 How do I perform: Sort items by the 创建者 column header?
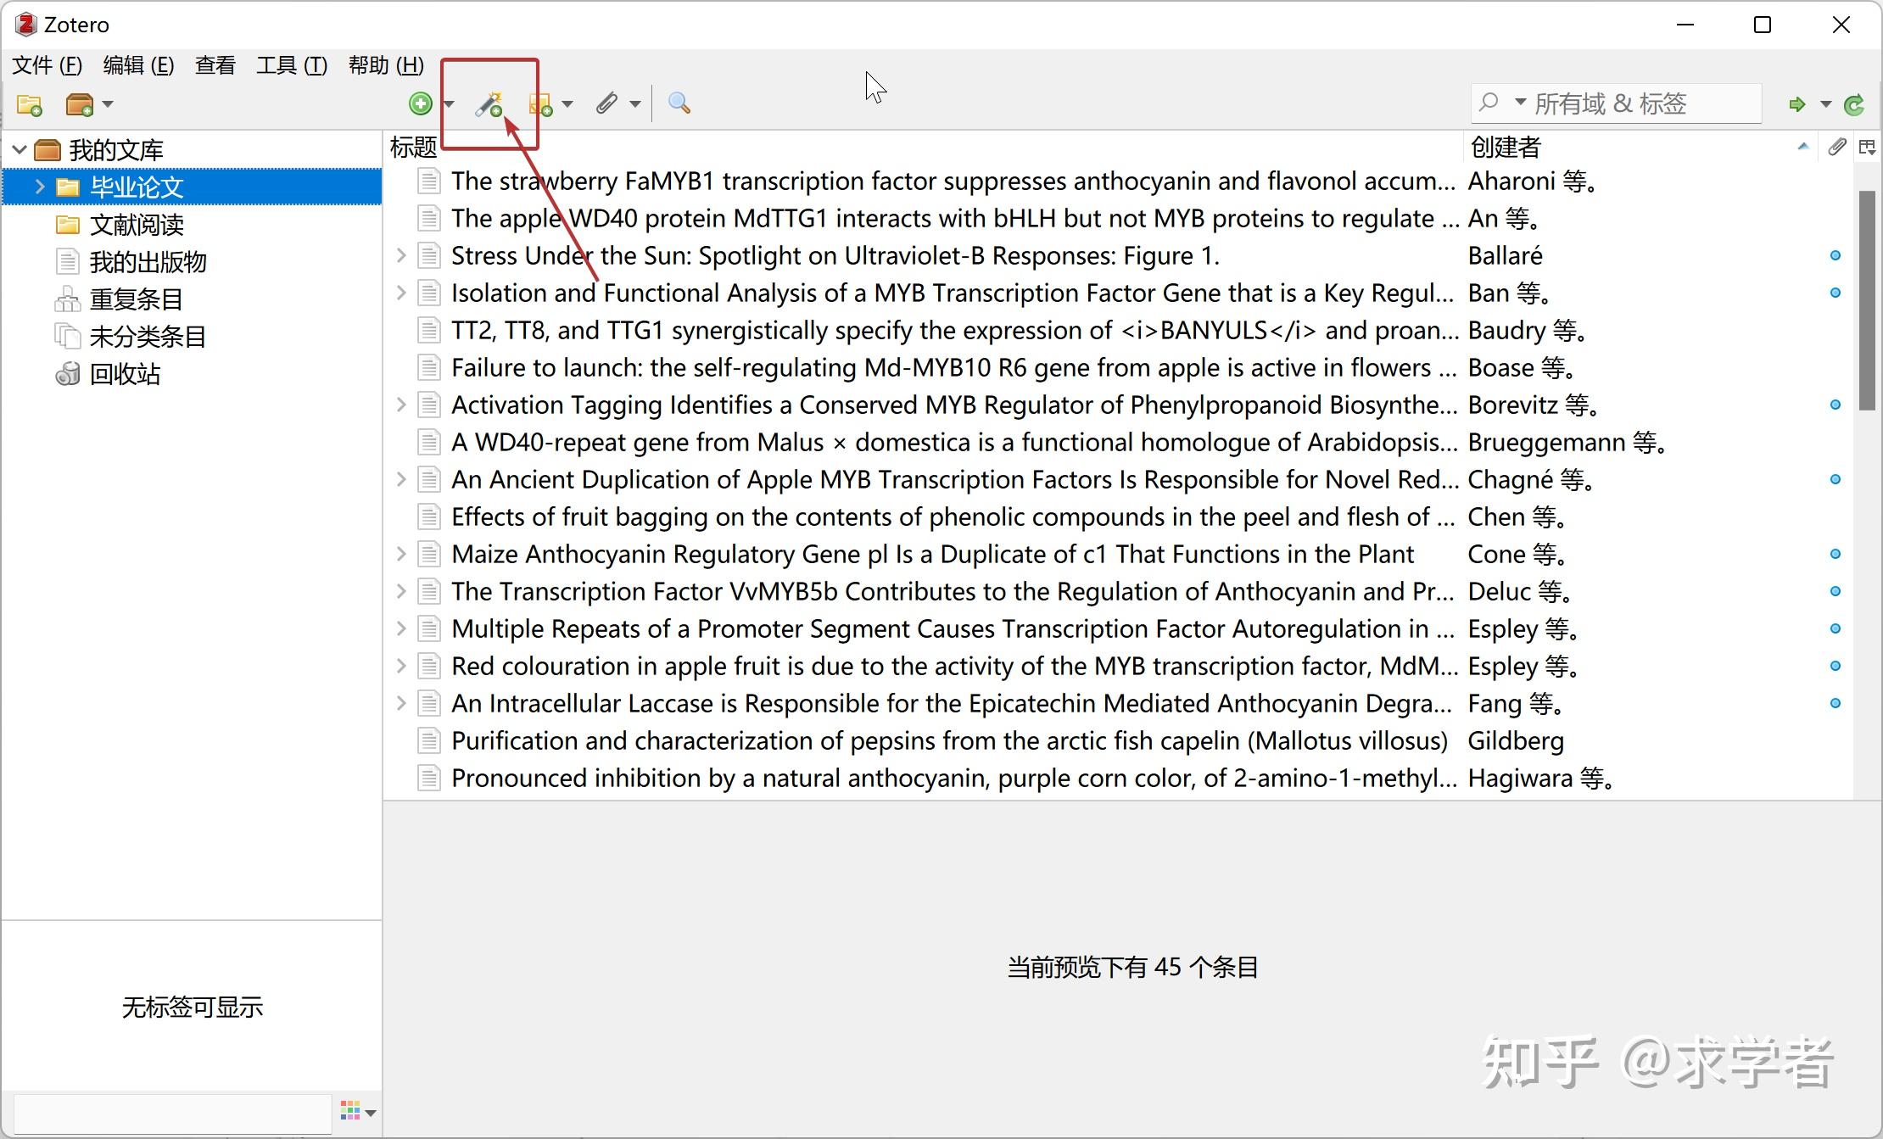[x=1506, y=148]
